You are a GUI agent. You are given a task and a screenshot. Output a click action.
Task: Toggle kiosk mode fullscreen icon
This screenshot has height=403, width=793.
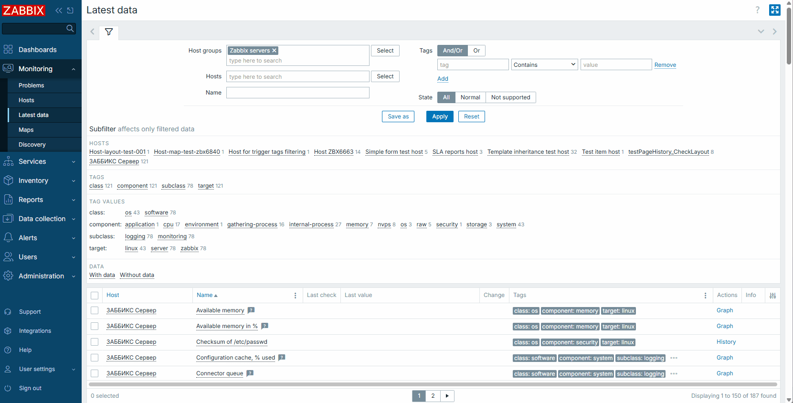click(774, 10)
